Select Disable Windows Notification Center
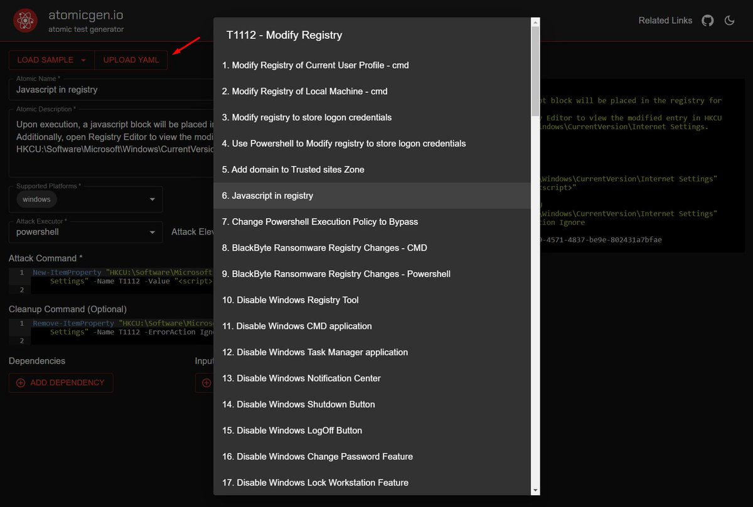Screen dimensions: 753x507 click(372, 379)
